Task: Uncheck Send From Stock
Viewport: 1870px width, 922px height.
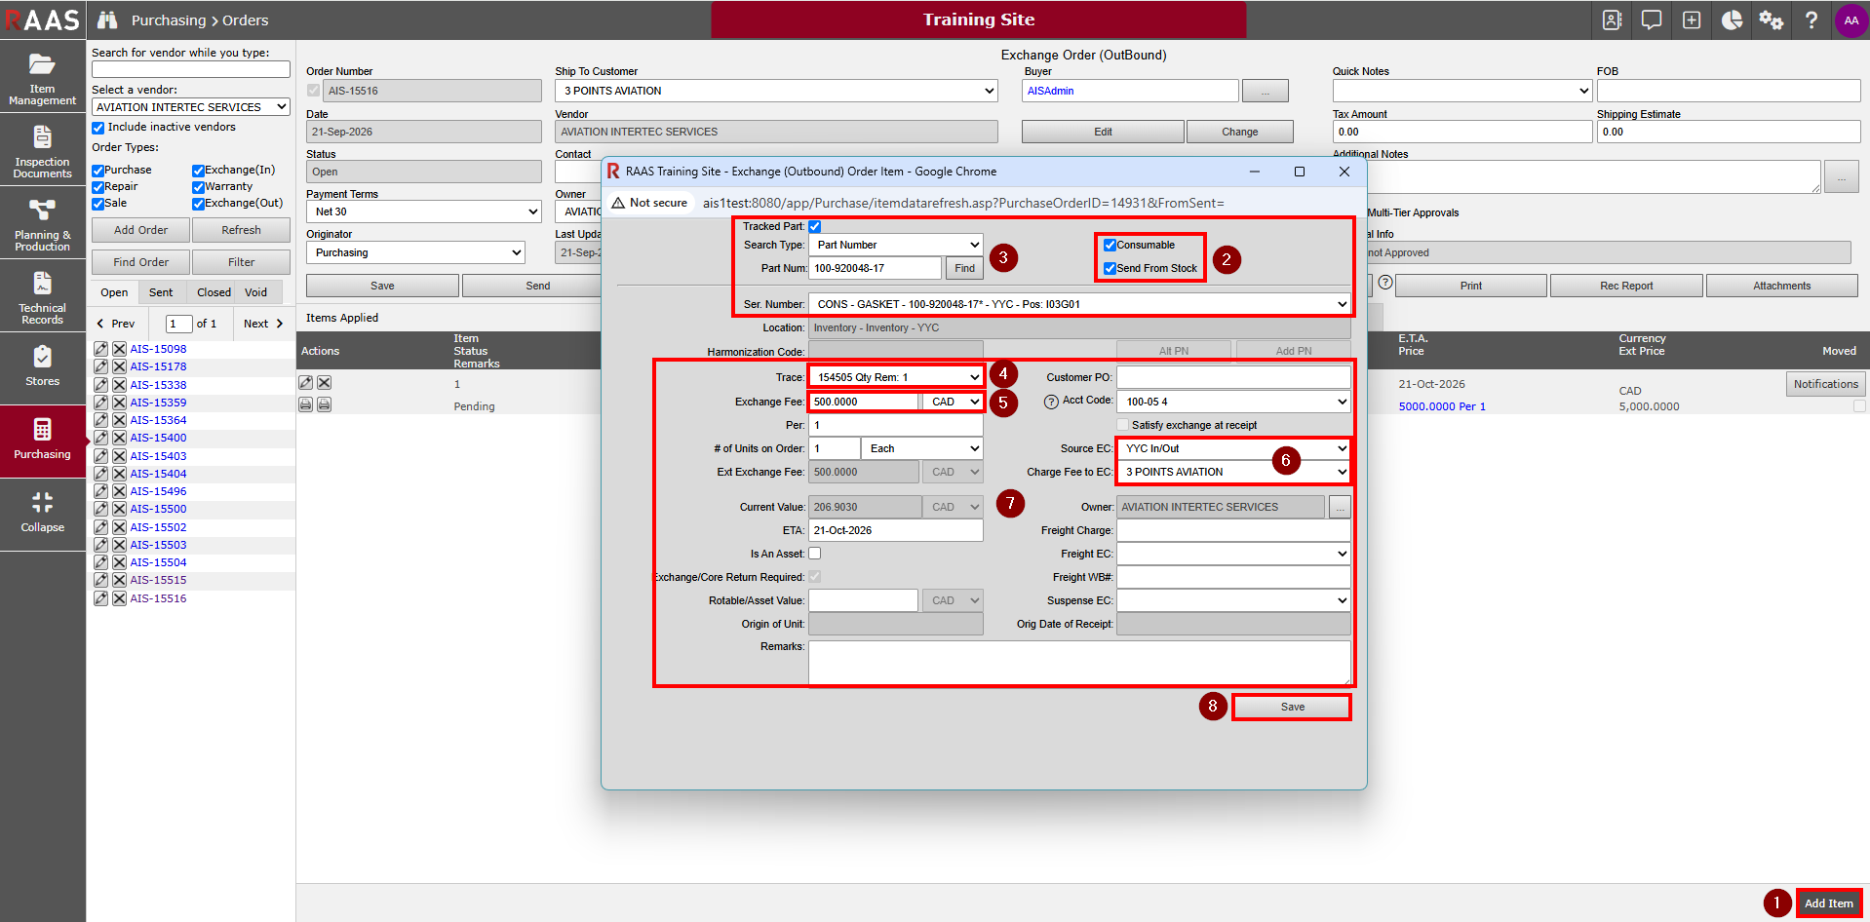Action: coord(1110,269)
